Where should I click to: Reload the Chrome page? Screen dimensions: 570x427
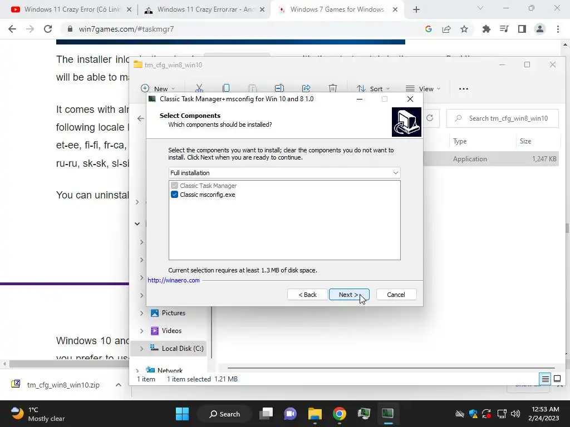pos(48,29)
